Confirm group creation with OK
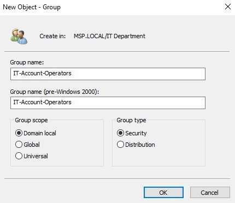The height and width of the screenshot is (203, 235). click(163, 193)
